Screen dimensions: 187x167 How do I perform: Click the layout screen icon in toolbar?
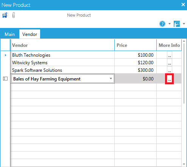177,24
